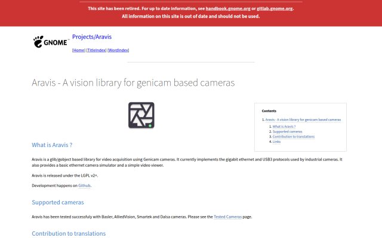Select 'Links' entry in Contents box
Viewport: 382px width, 238px height.
tap(276, 142)
